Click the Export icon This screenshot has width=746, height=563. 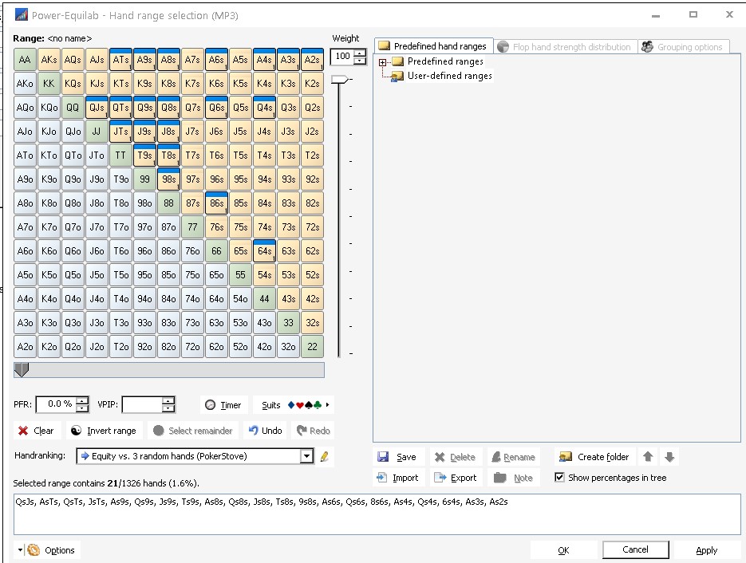tap(440, 478)
